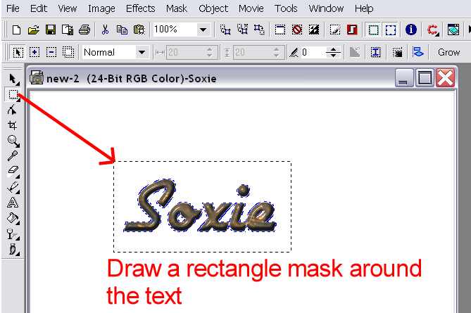
Task: Select the Fill bucket tool
Action: pos(13,218)
